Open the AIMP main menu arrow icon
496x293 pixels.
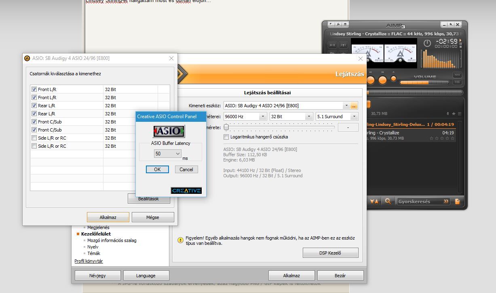331,24
